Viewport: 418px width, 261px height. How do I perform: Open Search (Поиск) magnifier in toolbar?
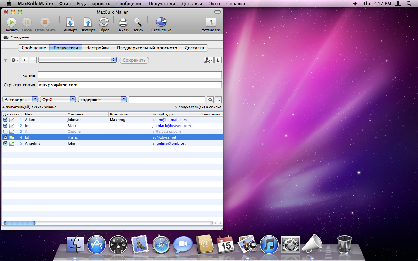(138, 23)
